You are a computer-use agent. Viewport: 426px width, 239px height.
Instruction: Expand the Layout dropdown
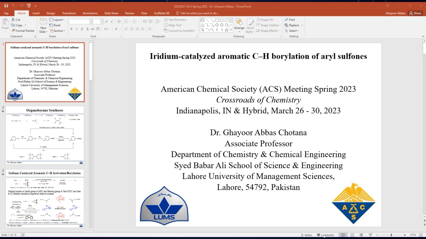57,20
